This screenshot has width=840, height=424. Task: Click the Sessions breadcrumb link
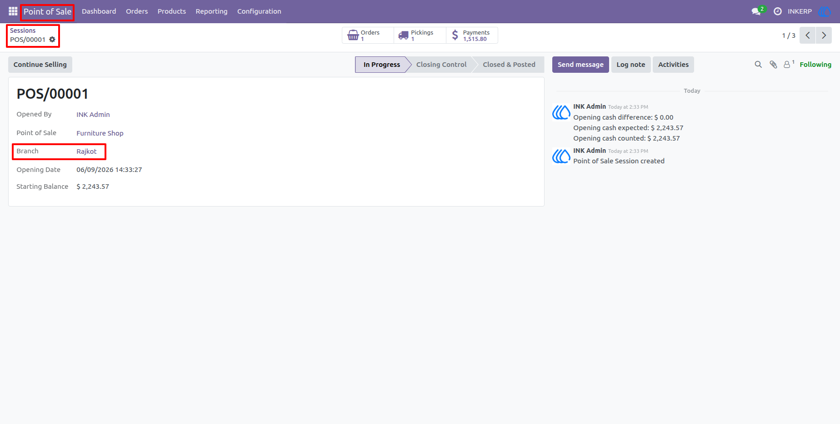[23, 30]
